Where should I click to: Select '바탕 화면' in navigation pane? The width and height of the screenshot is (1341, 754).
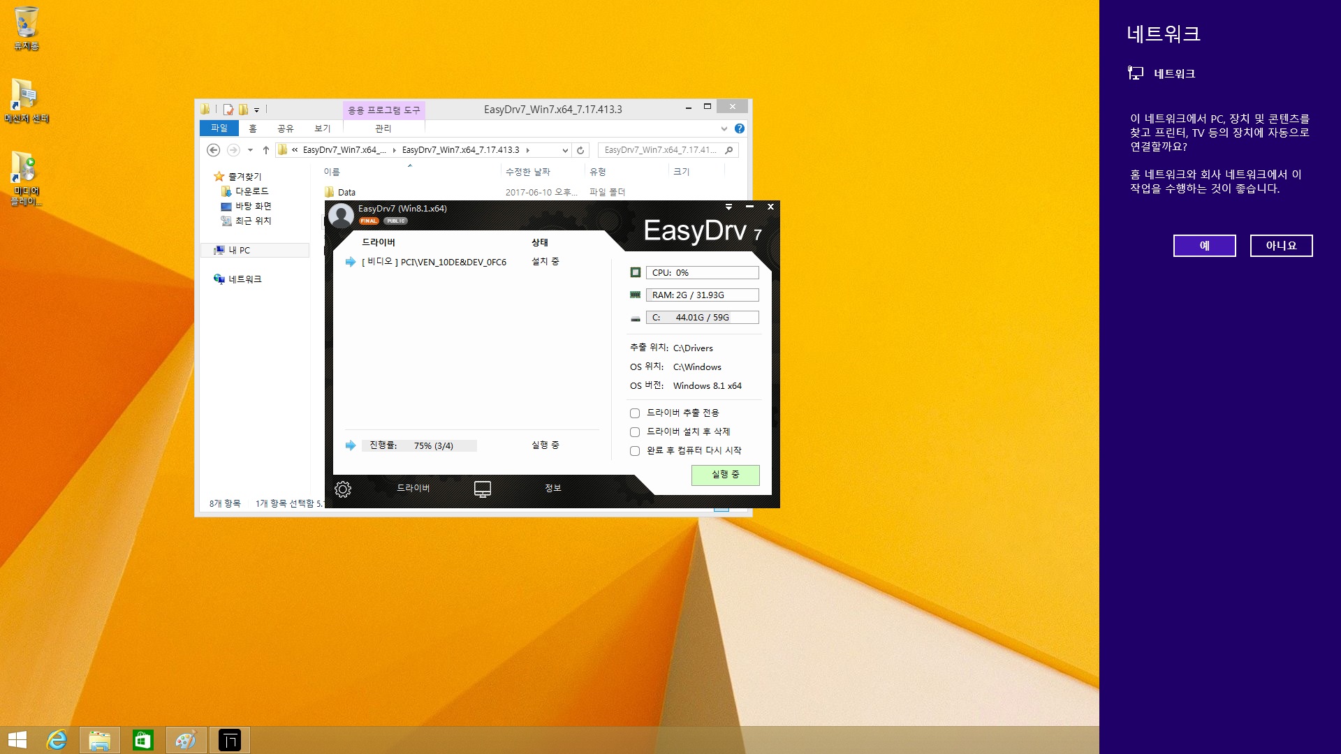253,206
